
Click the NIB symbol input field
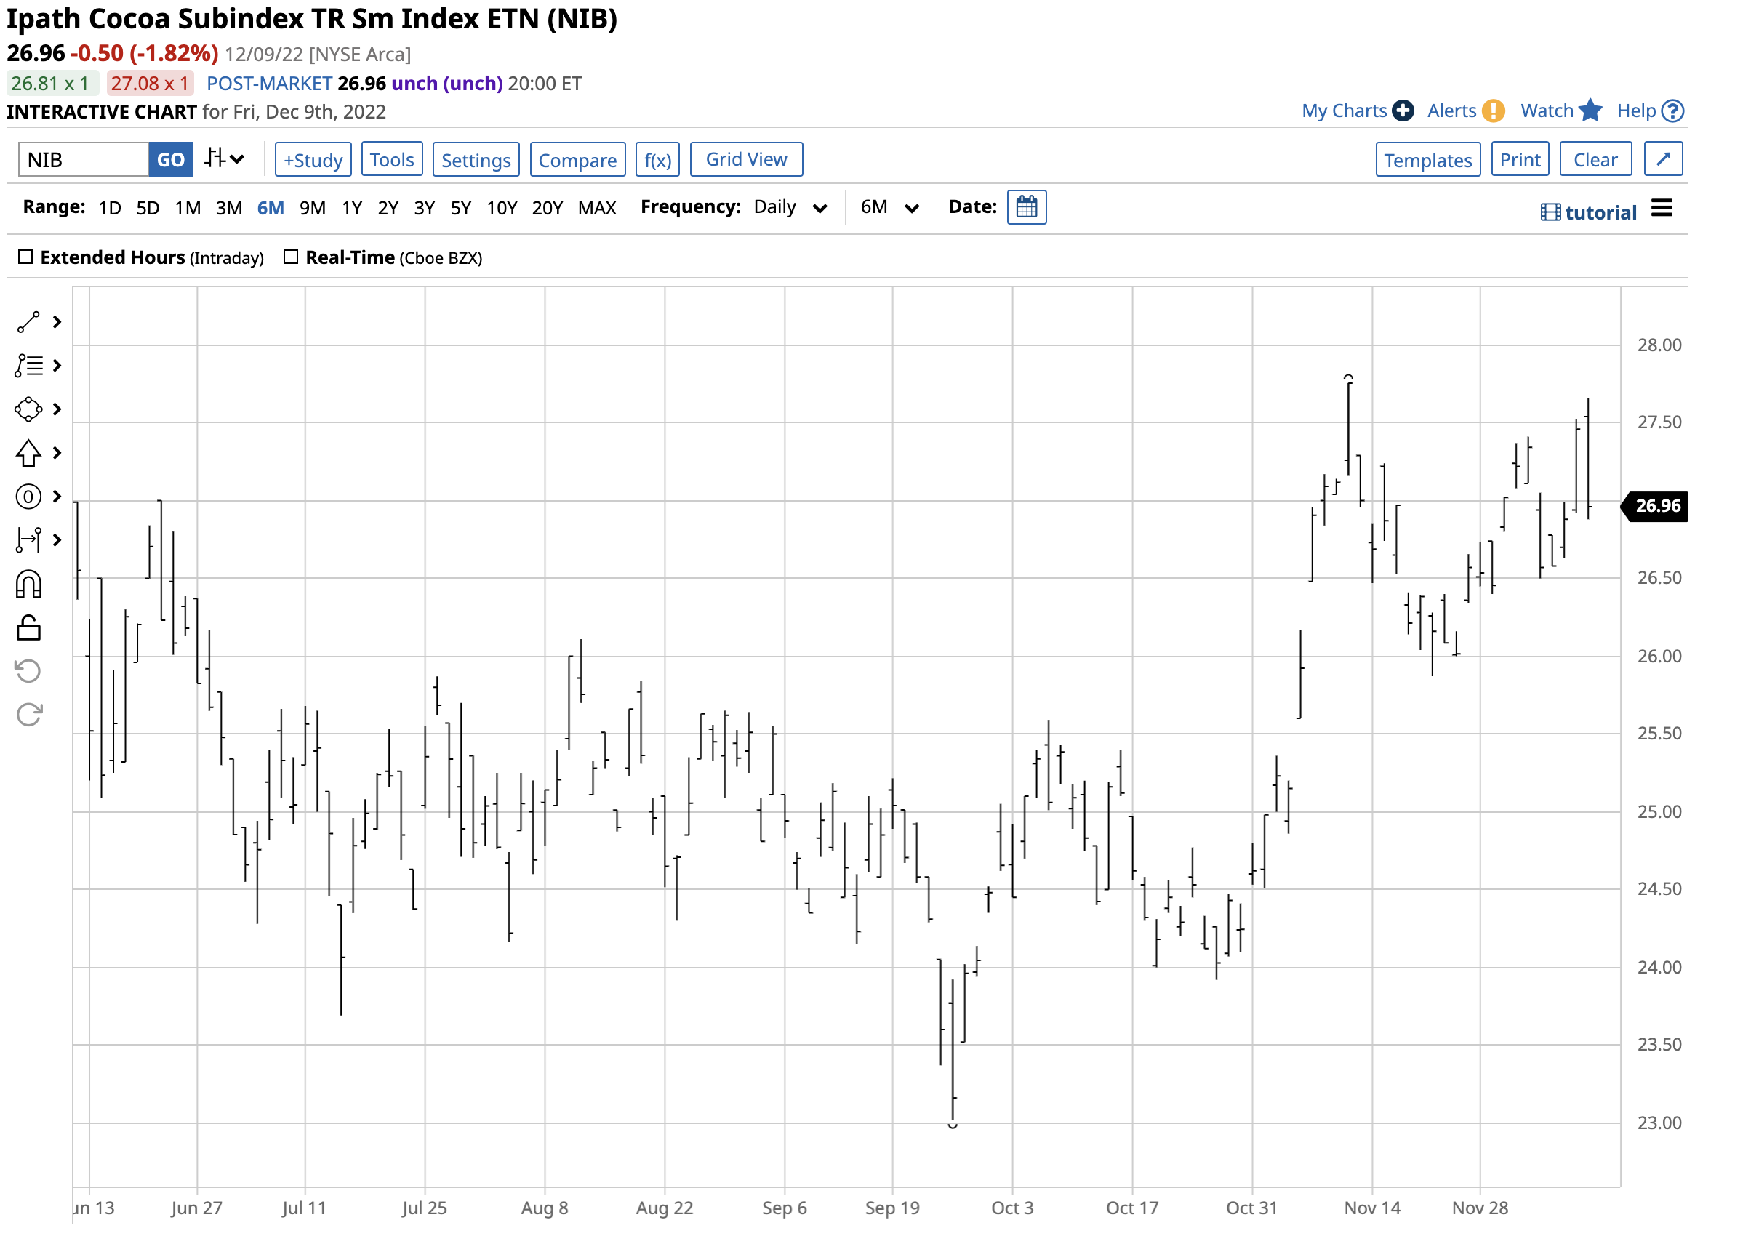point(83,160)
